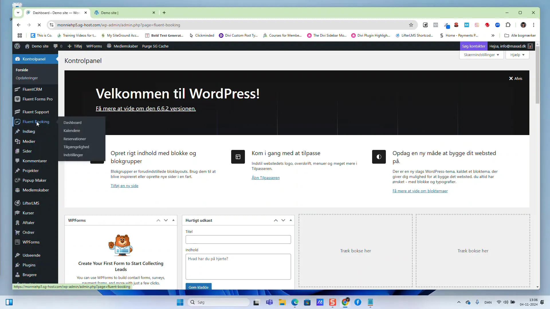Launch Microsoft Teams from the taskbar

[269, 302]
